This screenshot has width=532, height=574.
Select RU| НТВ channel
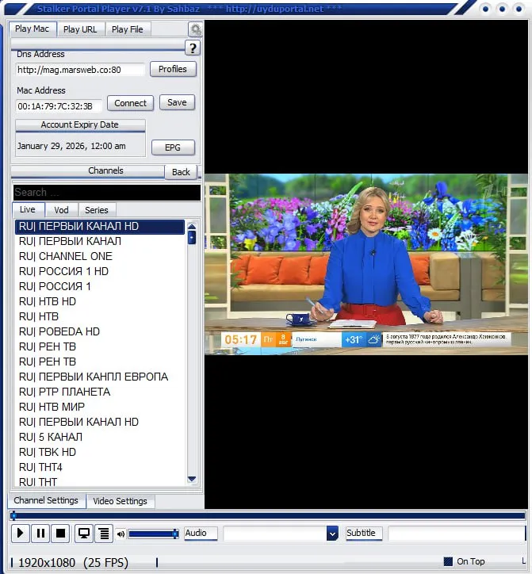(x=100, y=316)
